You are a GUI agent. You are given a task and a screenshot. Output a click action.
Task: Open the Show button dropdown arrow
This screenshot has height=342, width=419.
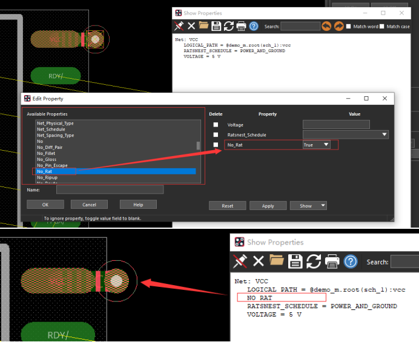[x=323, y=205]
